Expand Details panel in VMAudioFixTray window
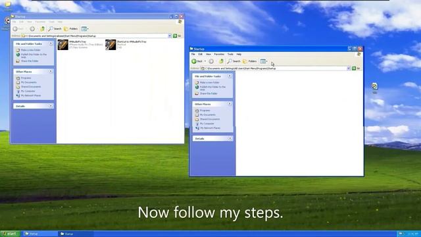The width and height of the screenshot is (421, 237). click(x=51, y=106)
